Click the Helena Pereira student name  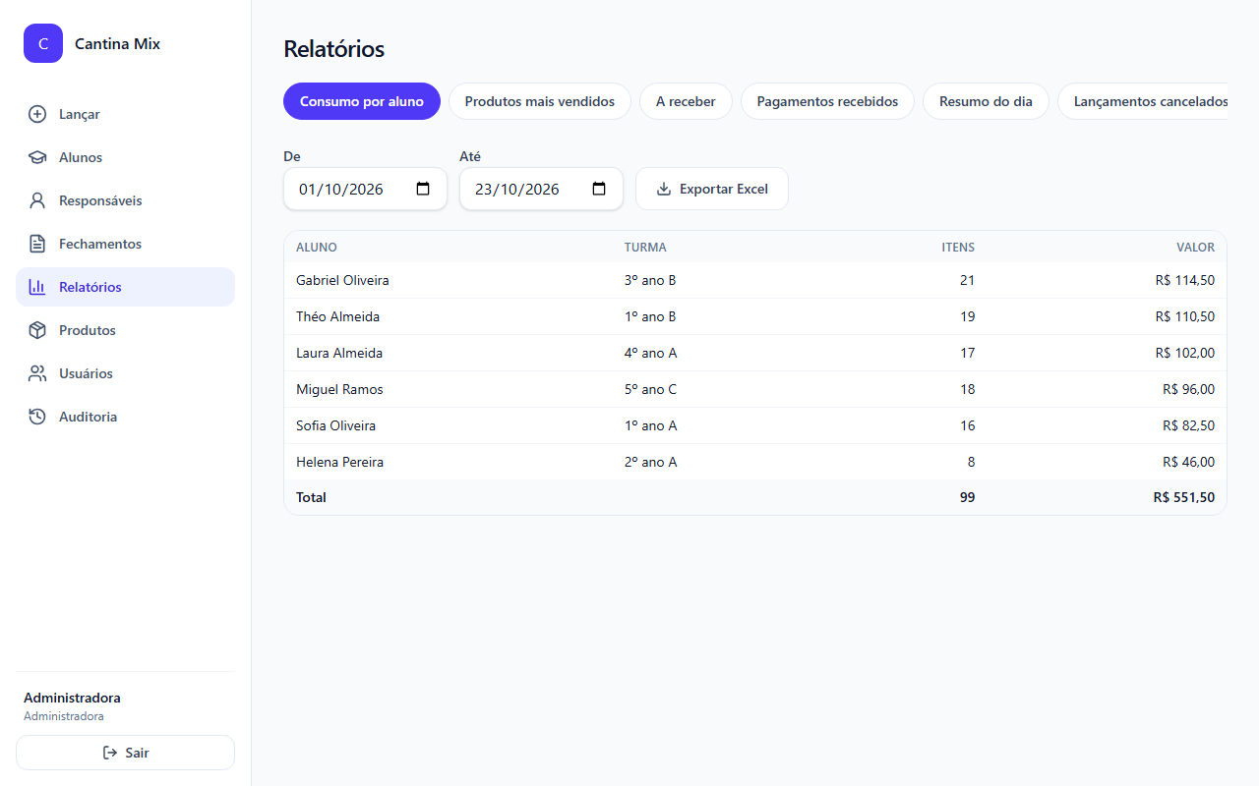tap(339, 462)
